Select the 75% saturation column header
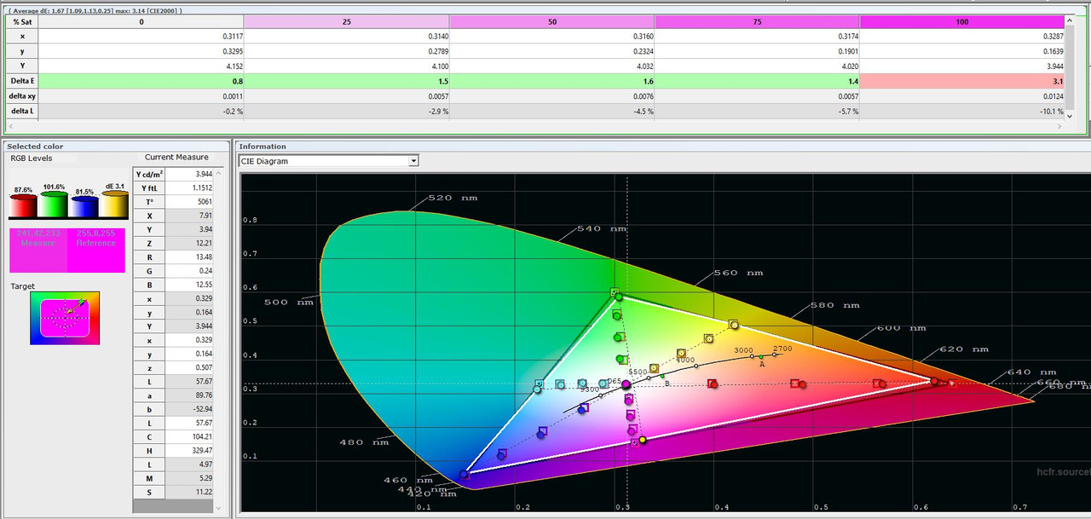This screenshot has width=1091, height=519. click(x=757, y=21)
